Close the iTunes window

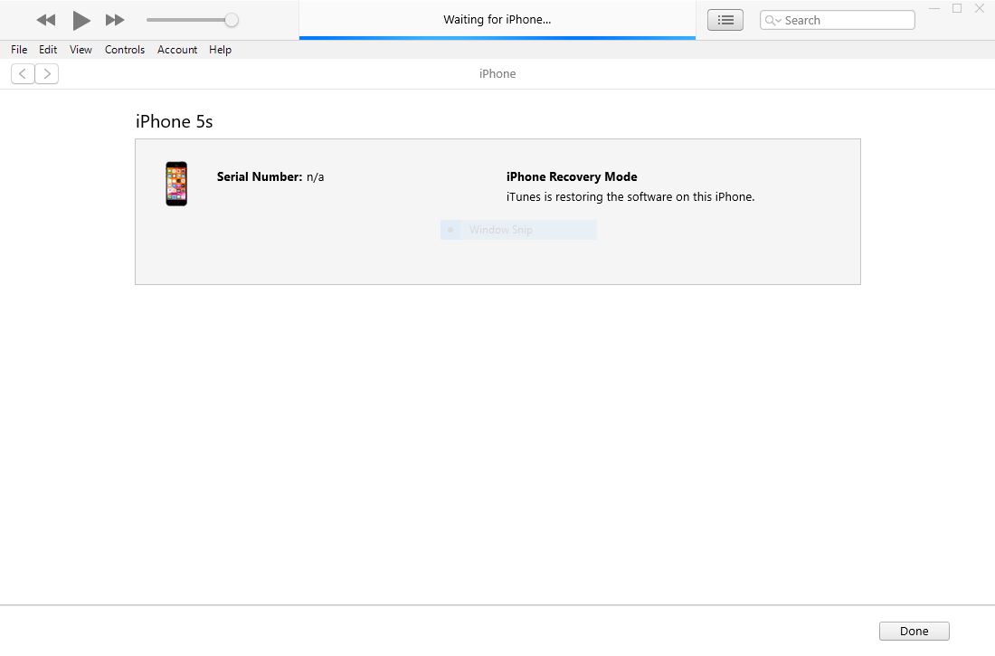979,8
